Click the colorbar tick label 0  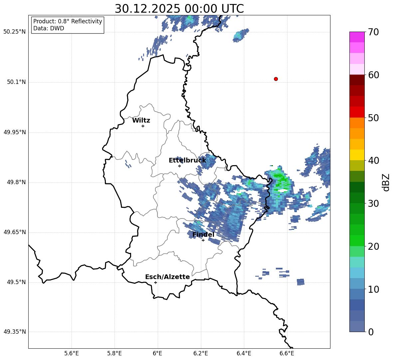[371, 332]
